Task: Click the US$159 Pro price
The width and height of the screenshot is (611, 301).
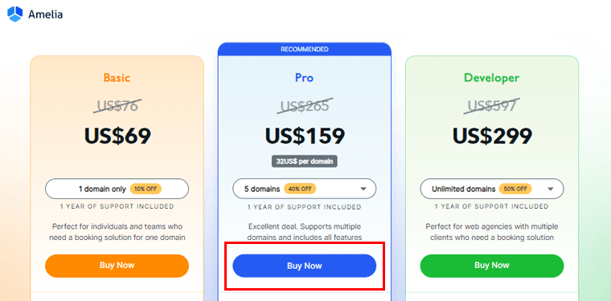Action: tap(305, 136)
